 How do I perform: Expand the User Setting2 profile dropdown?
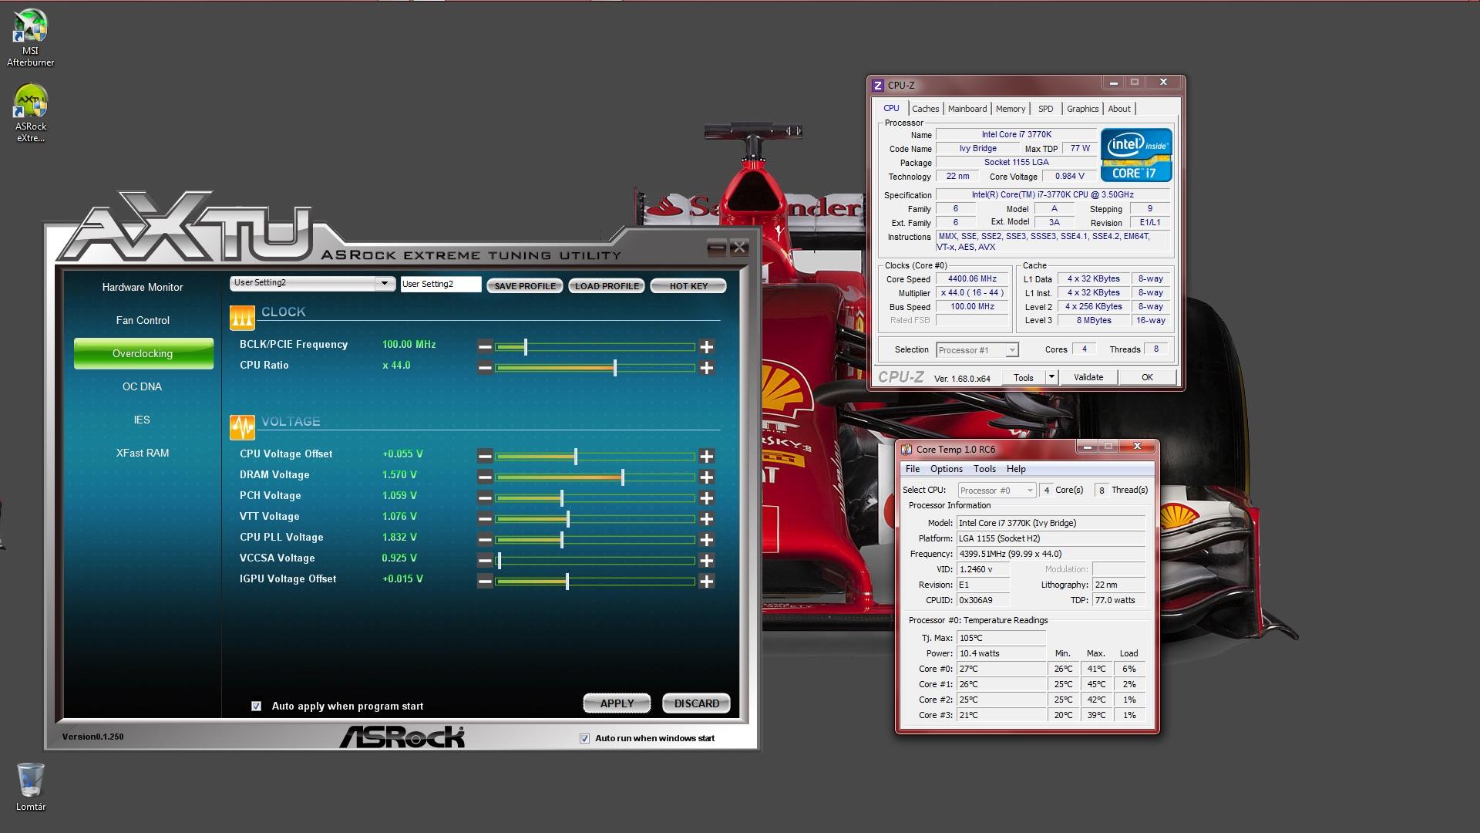coord(384,283)
